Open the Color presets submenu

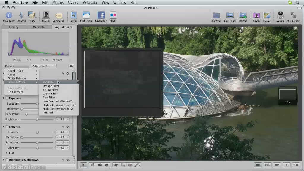tap(21, 75)
